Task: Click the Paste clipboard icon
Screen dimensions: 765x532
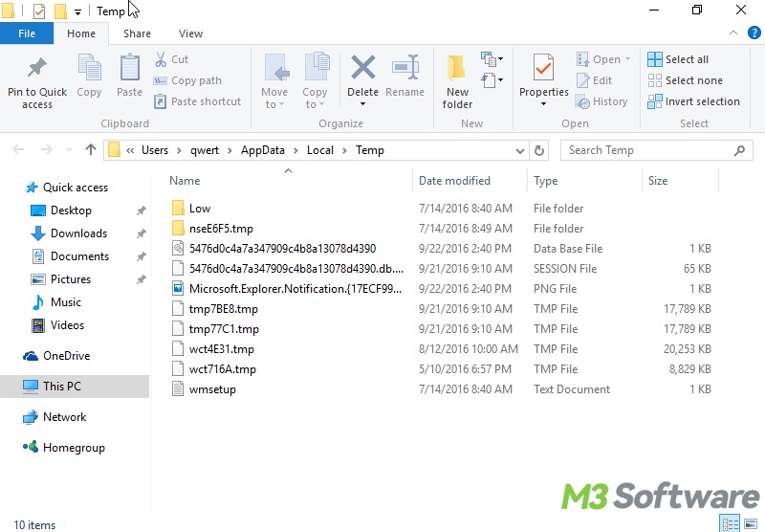Action: click(129, 77)
